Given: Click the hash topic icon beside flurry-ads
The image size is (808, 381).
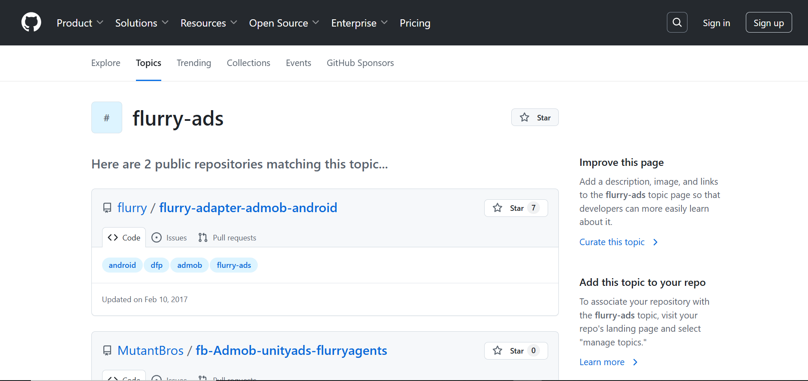Looking at the screenshot, I should pos(107,117).
